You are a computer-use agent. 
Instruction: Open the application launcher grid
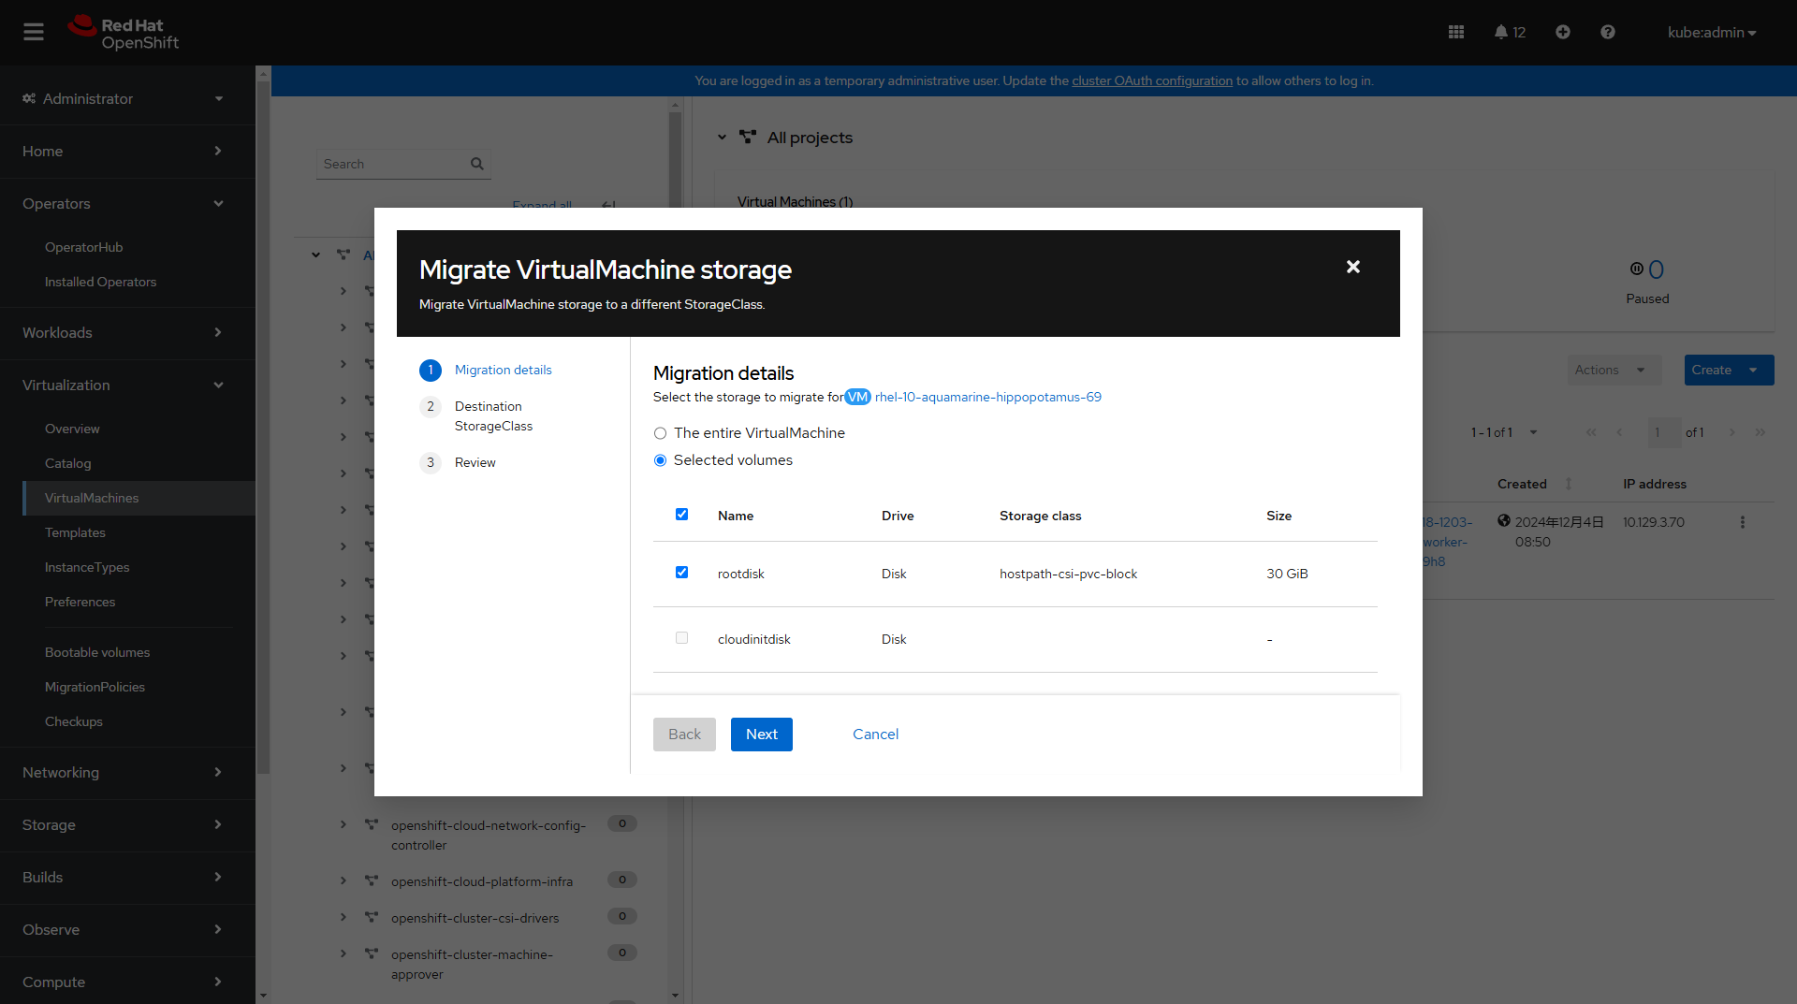1456,32
